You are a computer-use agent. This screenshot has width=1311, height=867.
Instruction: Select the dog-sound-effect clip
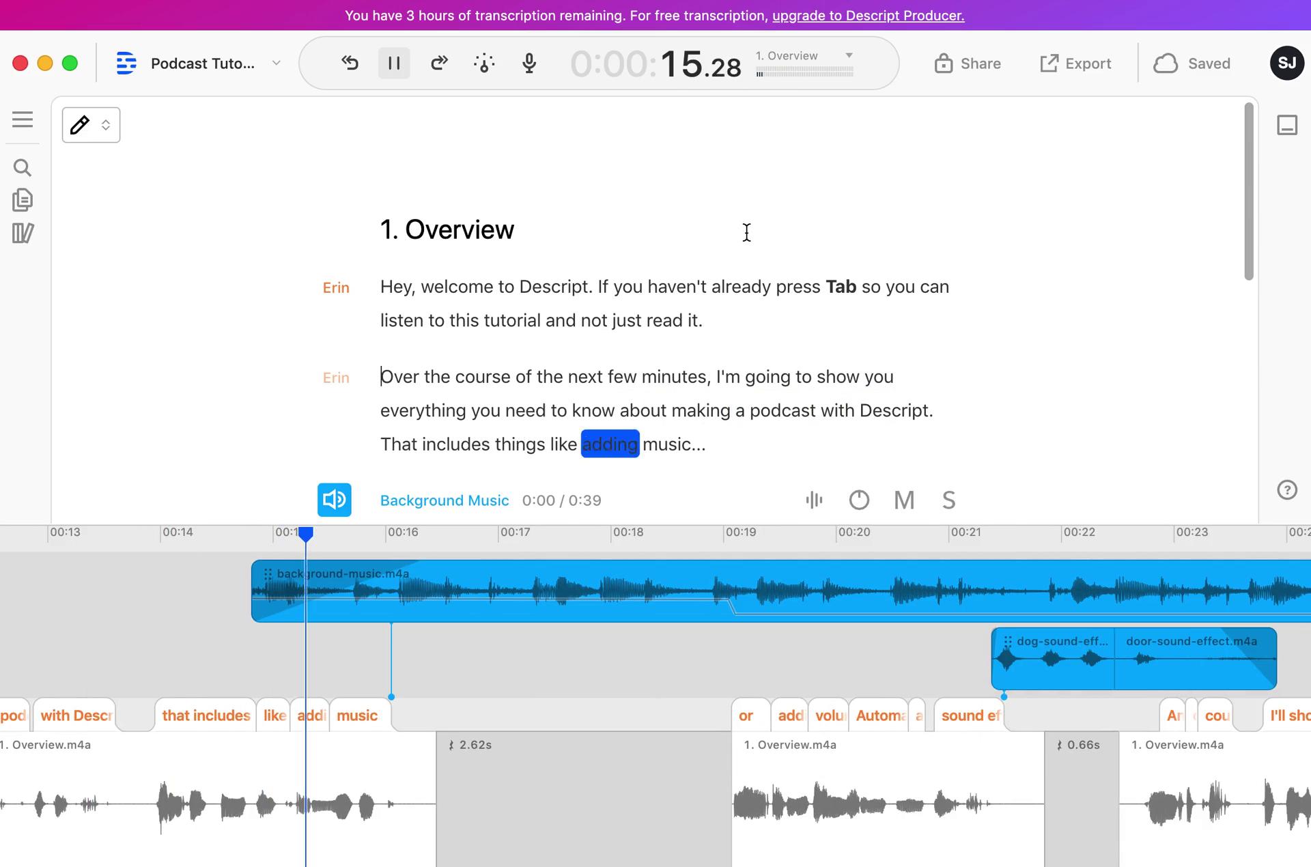[1054, 659]
